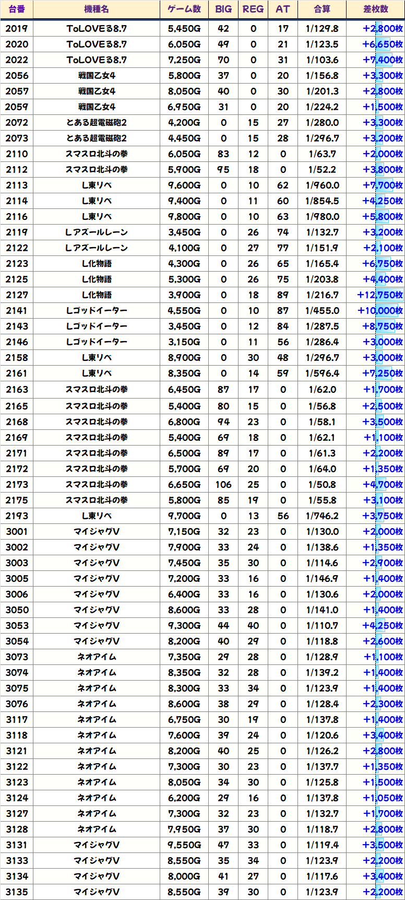This screenshot has width=405, height=900.
Task: Click the +10,000枚 difference value
Action: click(380, 311)
